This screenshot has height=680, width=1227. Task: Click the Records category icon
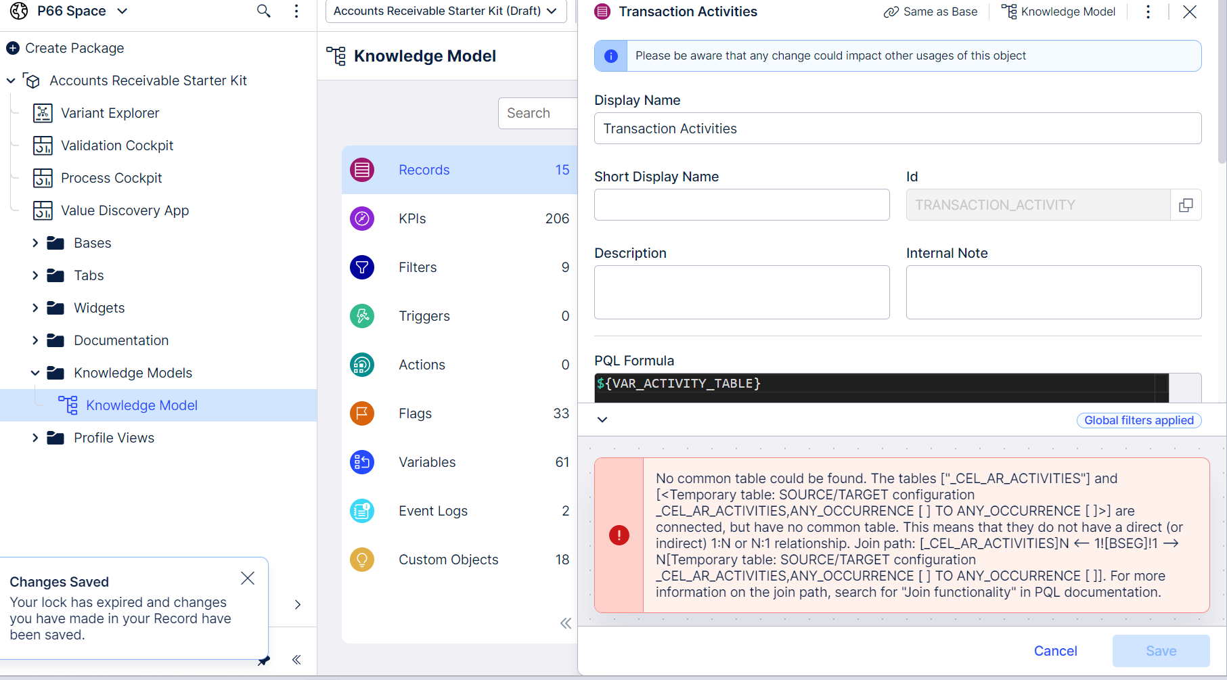point(362,170)
